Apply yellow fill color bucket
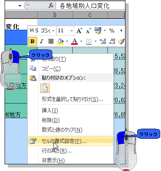The width and height of the screenshot is (161, 171). pos(60,41)
